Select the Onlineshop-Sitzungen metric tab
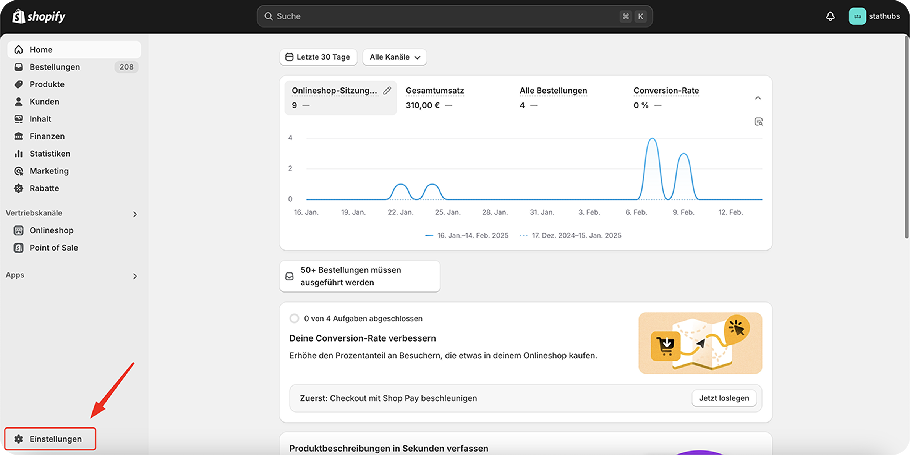 click(340, 98)
